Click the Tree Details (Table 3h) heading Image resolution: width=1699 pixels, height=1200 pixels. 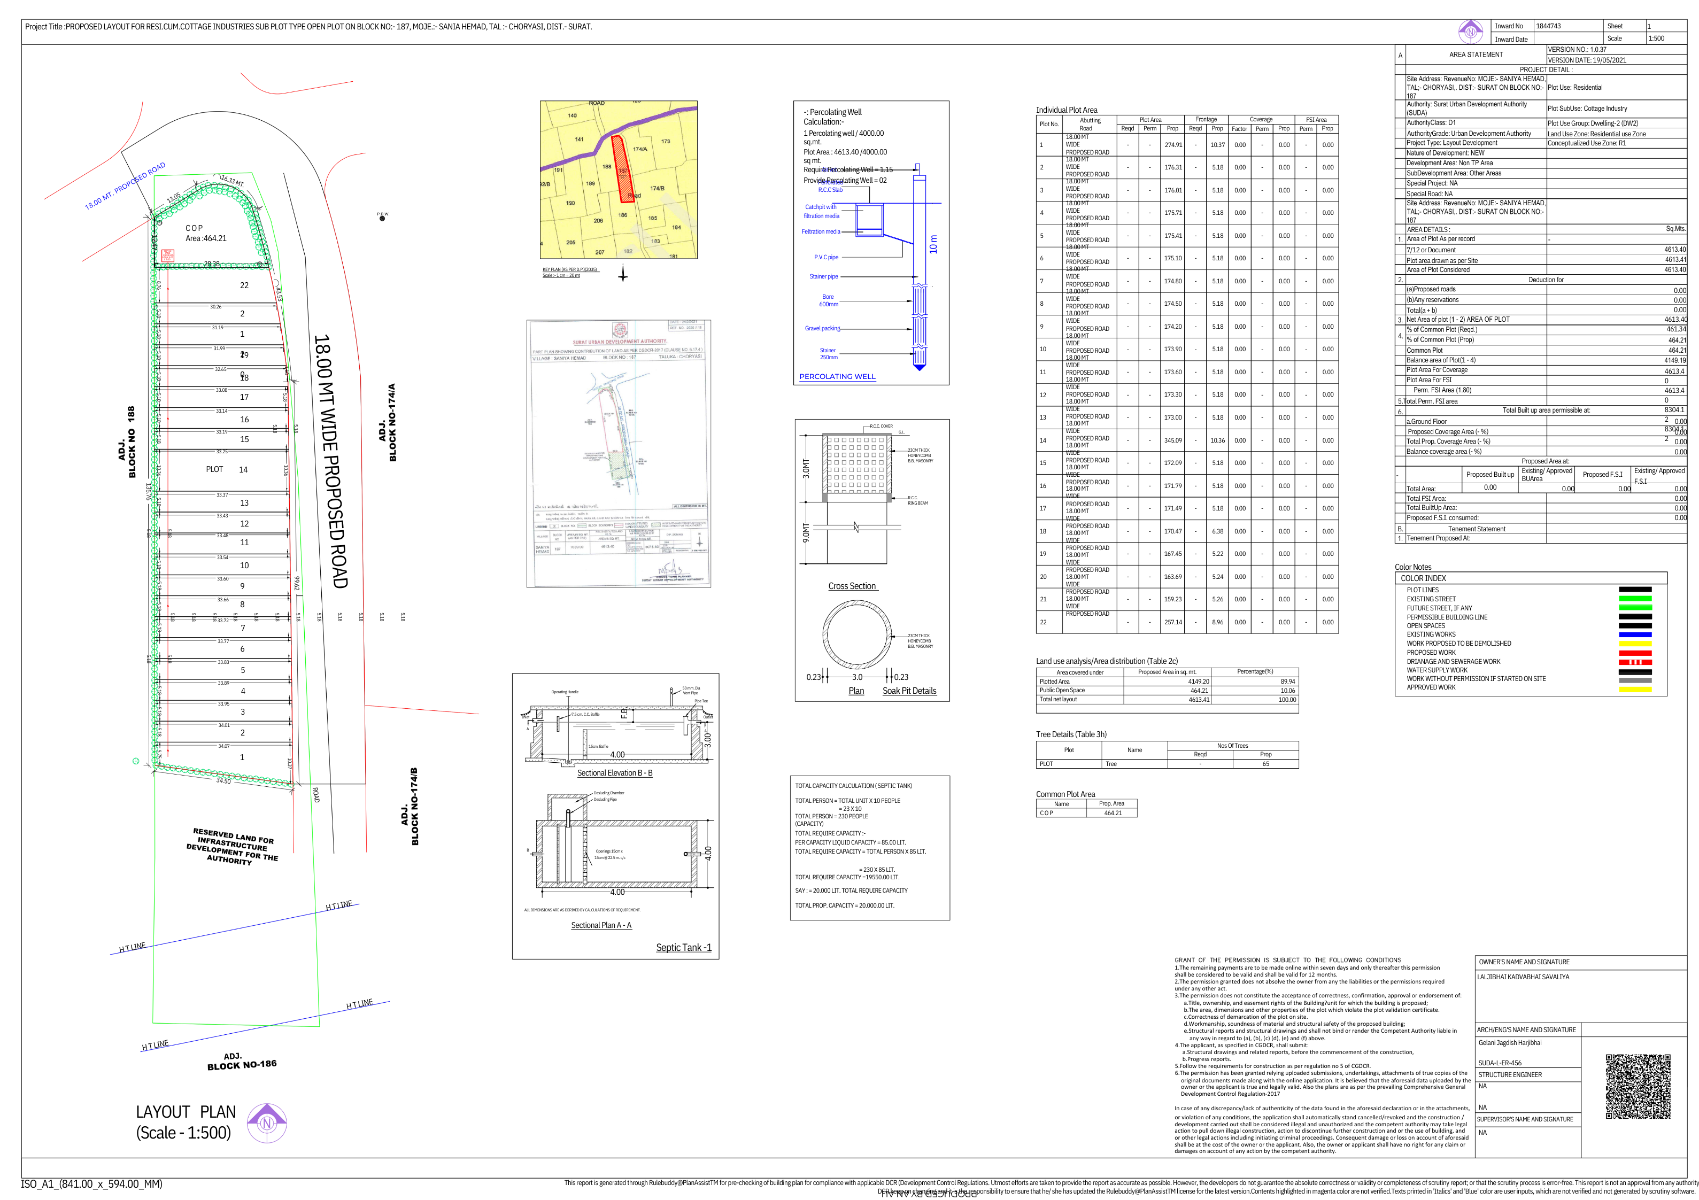point(1071,734)
